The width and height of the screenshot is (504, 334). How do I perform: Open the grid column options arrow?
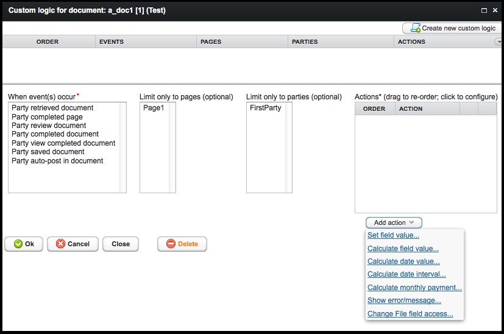coord(499,42)
